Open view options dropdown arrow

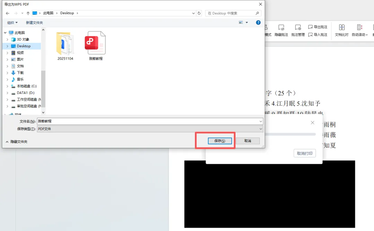(x=247, y=23)
